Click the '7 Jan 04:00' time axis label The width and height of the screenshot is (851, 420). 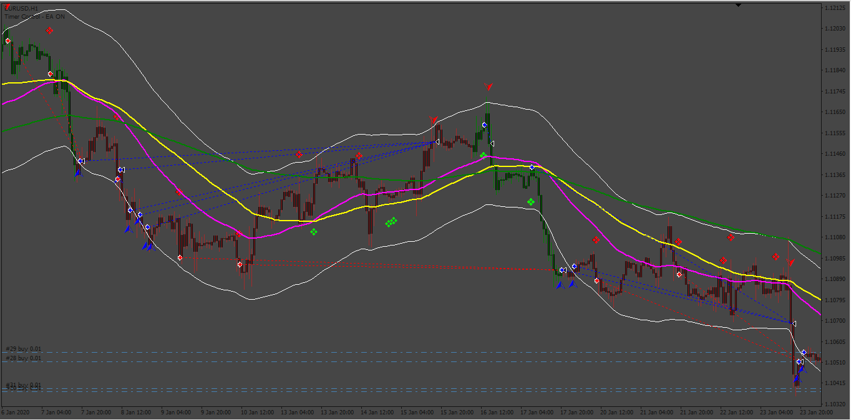point(56,413)
